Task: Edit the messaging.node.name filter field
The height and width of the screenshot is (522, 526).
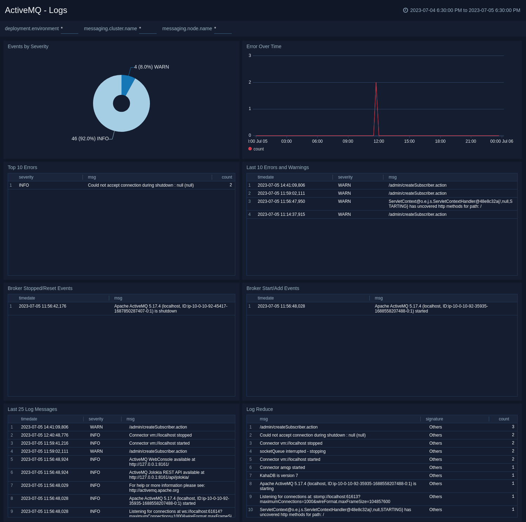Action: [x=223, y=29]
